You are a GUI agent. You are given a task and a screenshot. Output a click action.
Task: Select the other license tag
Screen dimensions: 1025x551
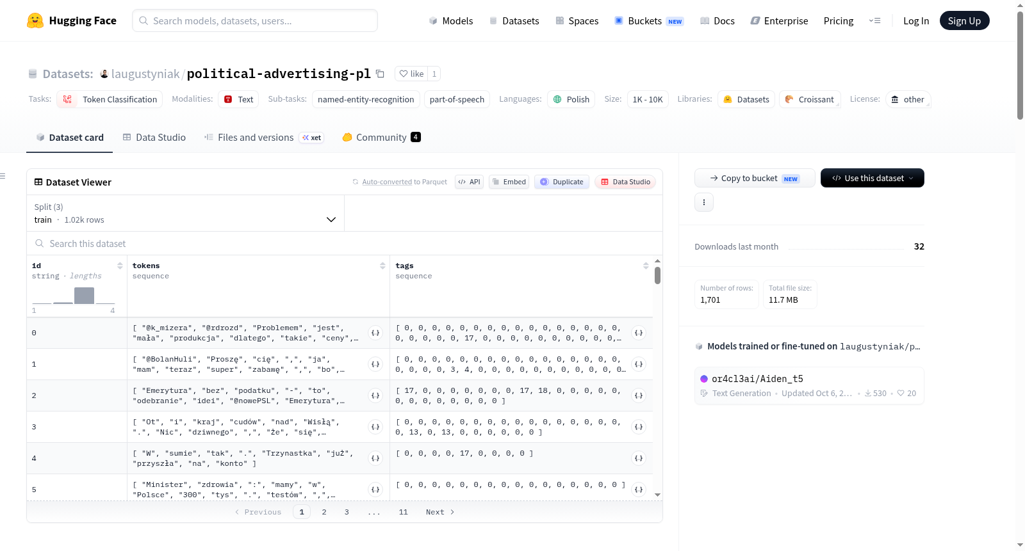908,99
